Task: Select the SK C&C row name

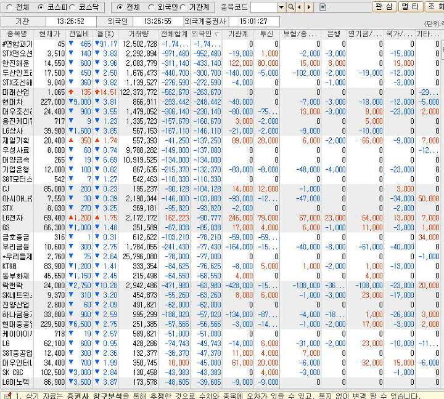Action: (x=13, y=373)
